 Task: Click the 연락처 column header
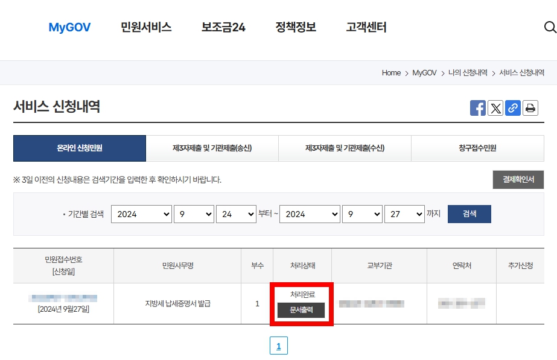tap(462, 265)
